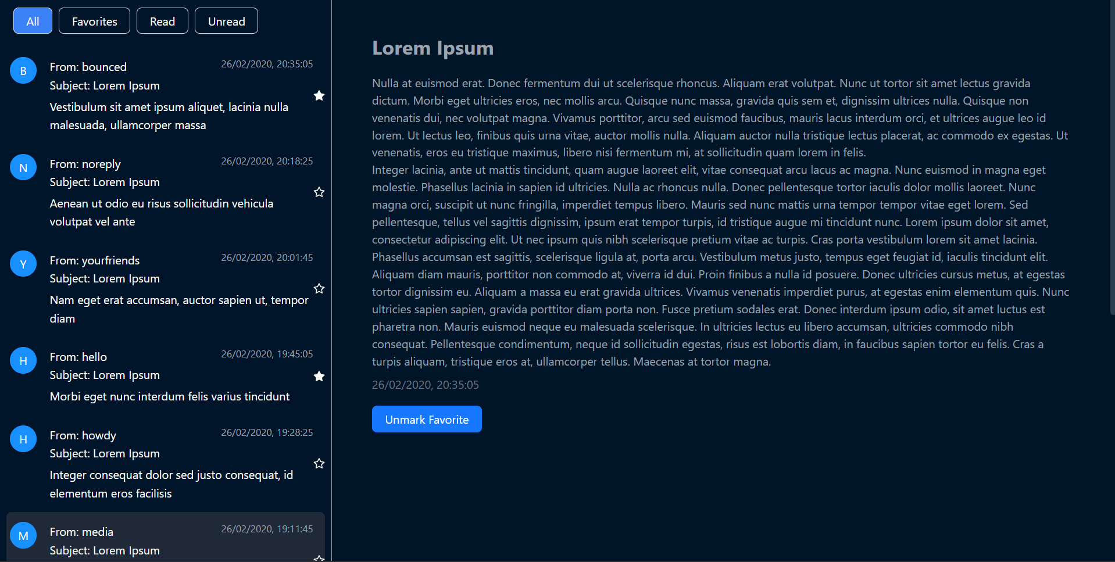
Task: Click preview 'Aenean ut odio eu risus'
Action: click(x=162, y=213)
